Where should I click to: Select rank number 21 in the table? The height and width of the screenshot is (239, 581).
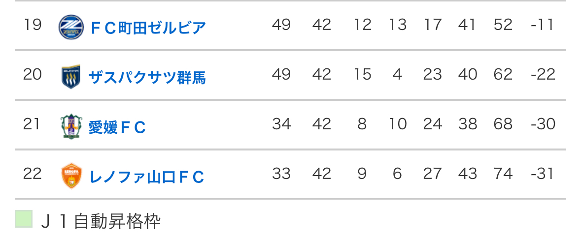click(x=32, y=124)
